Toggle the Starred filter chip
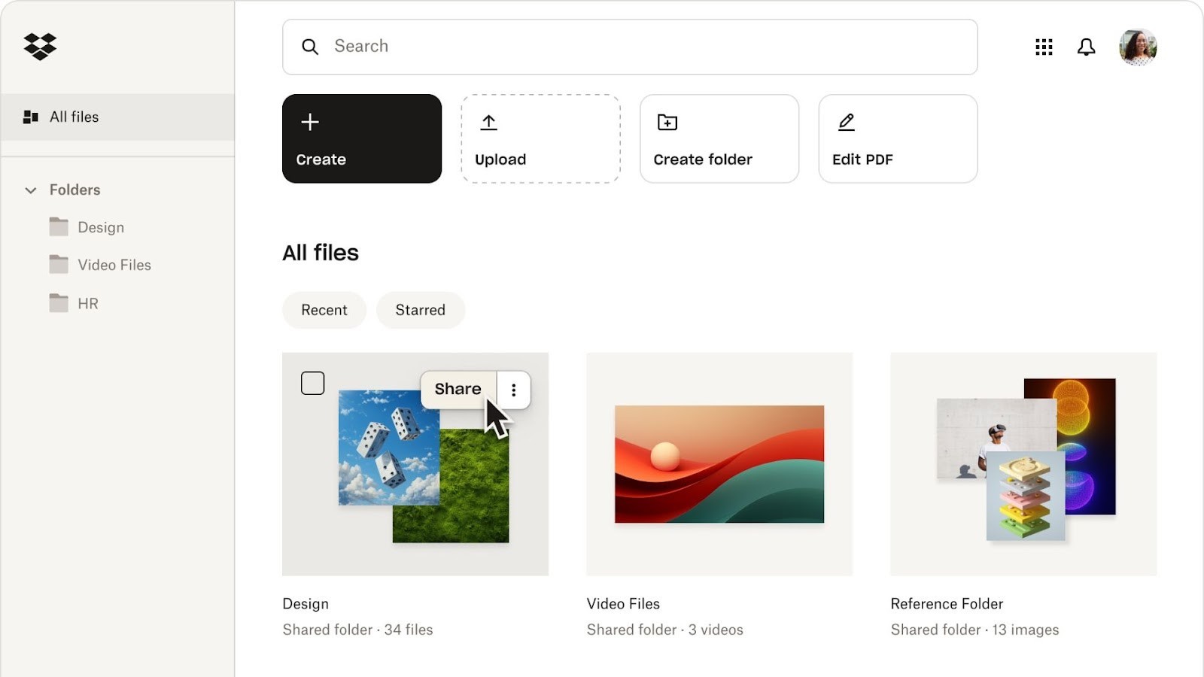 [421, 310]
